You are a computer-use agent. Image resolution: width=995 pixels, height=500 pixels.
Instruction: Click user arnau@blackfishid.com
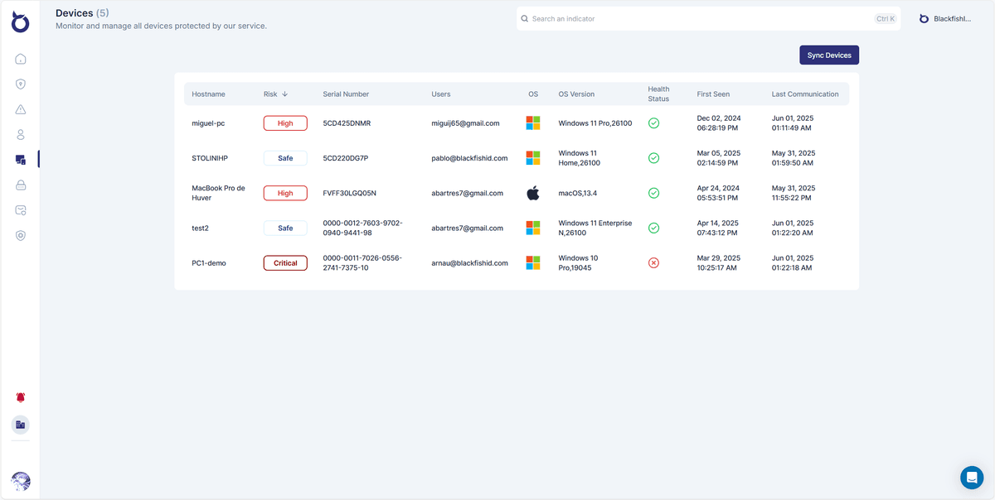pyautogui.click(x=469, y=263)
